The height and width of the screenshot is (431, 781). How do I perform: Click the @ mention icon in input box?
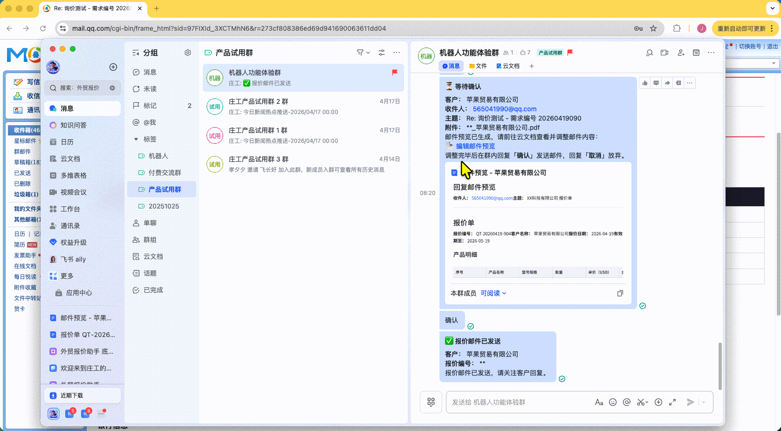pyautogui.click(x=627, y=402)
